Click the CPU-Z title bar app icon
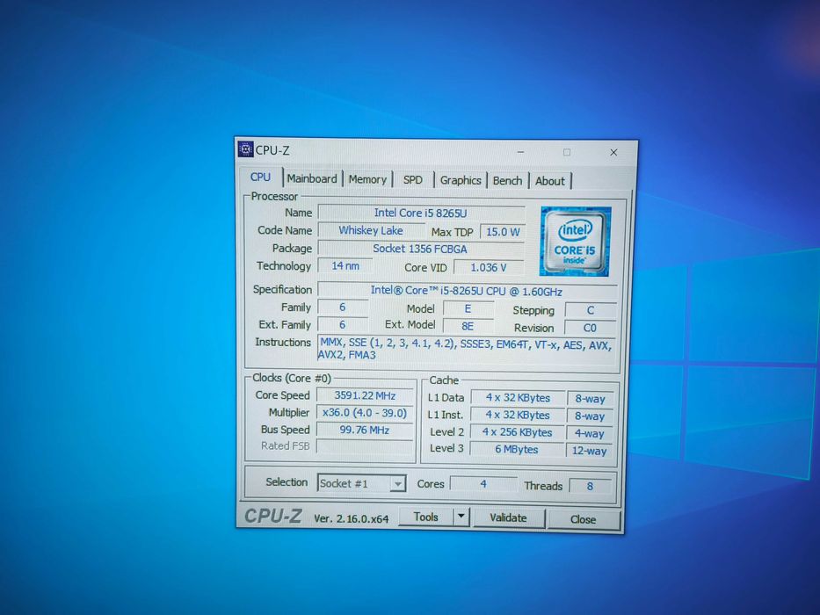The image size is (820, 615). point(245,149)
